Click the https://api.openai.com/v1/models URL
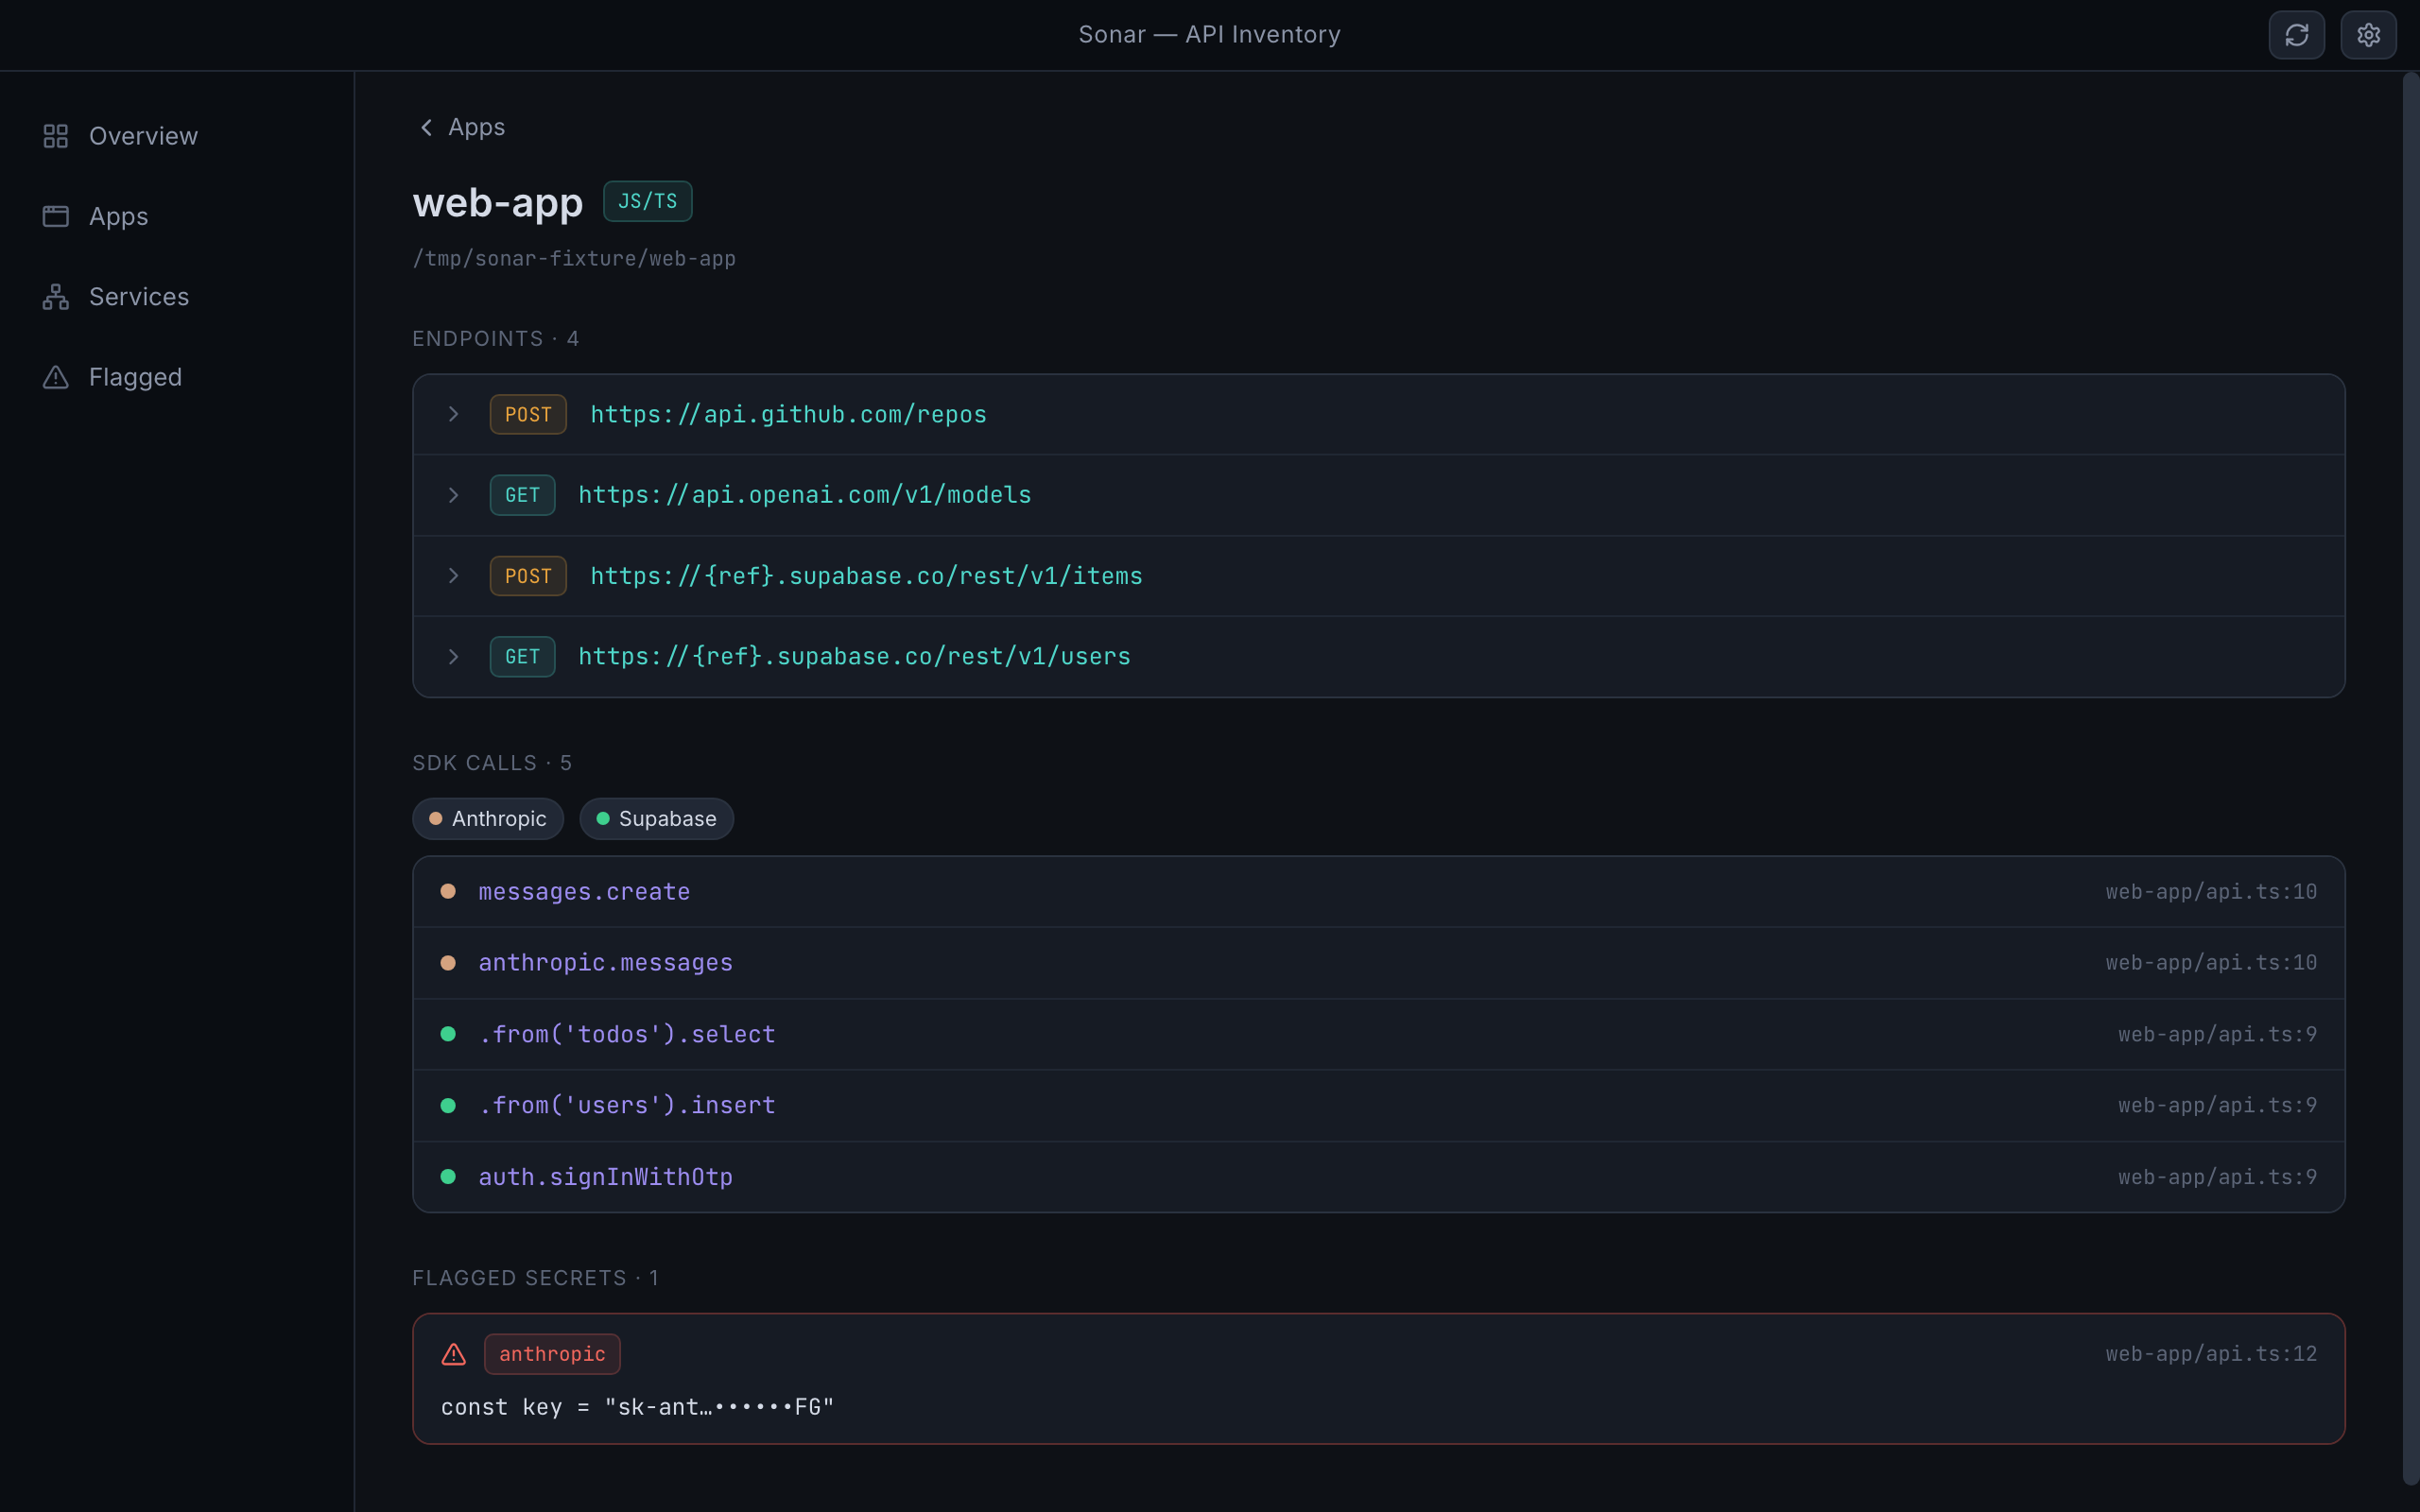This screenshot has height=1512, width=2420. tap(805, 495)
